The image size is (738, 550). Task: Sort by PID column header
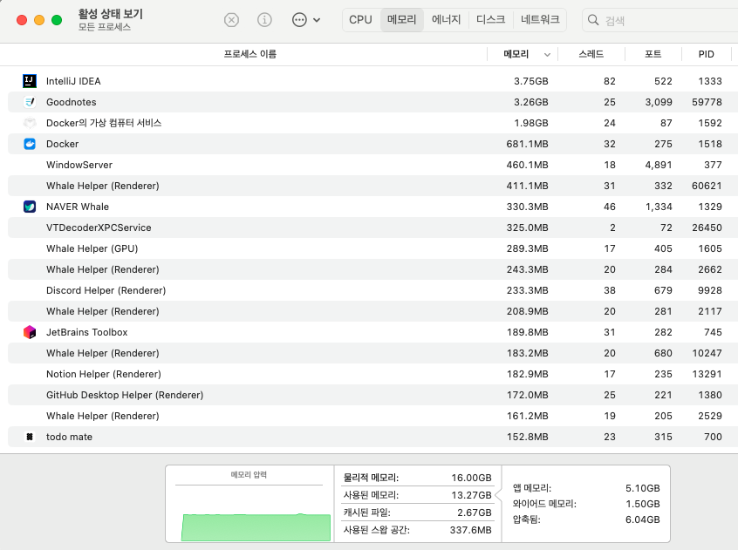(706, 54)
